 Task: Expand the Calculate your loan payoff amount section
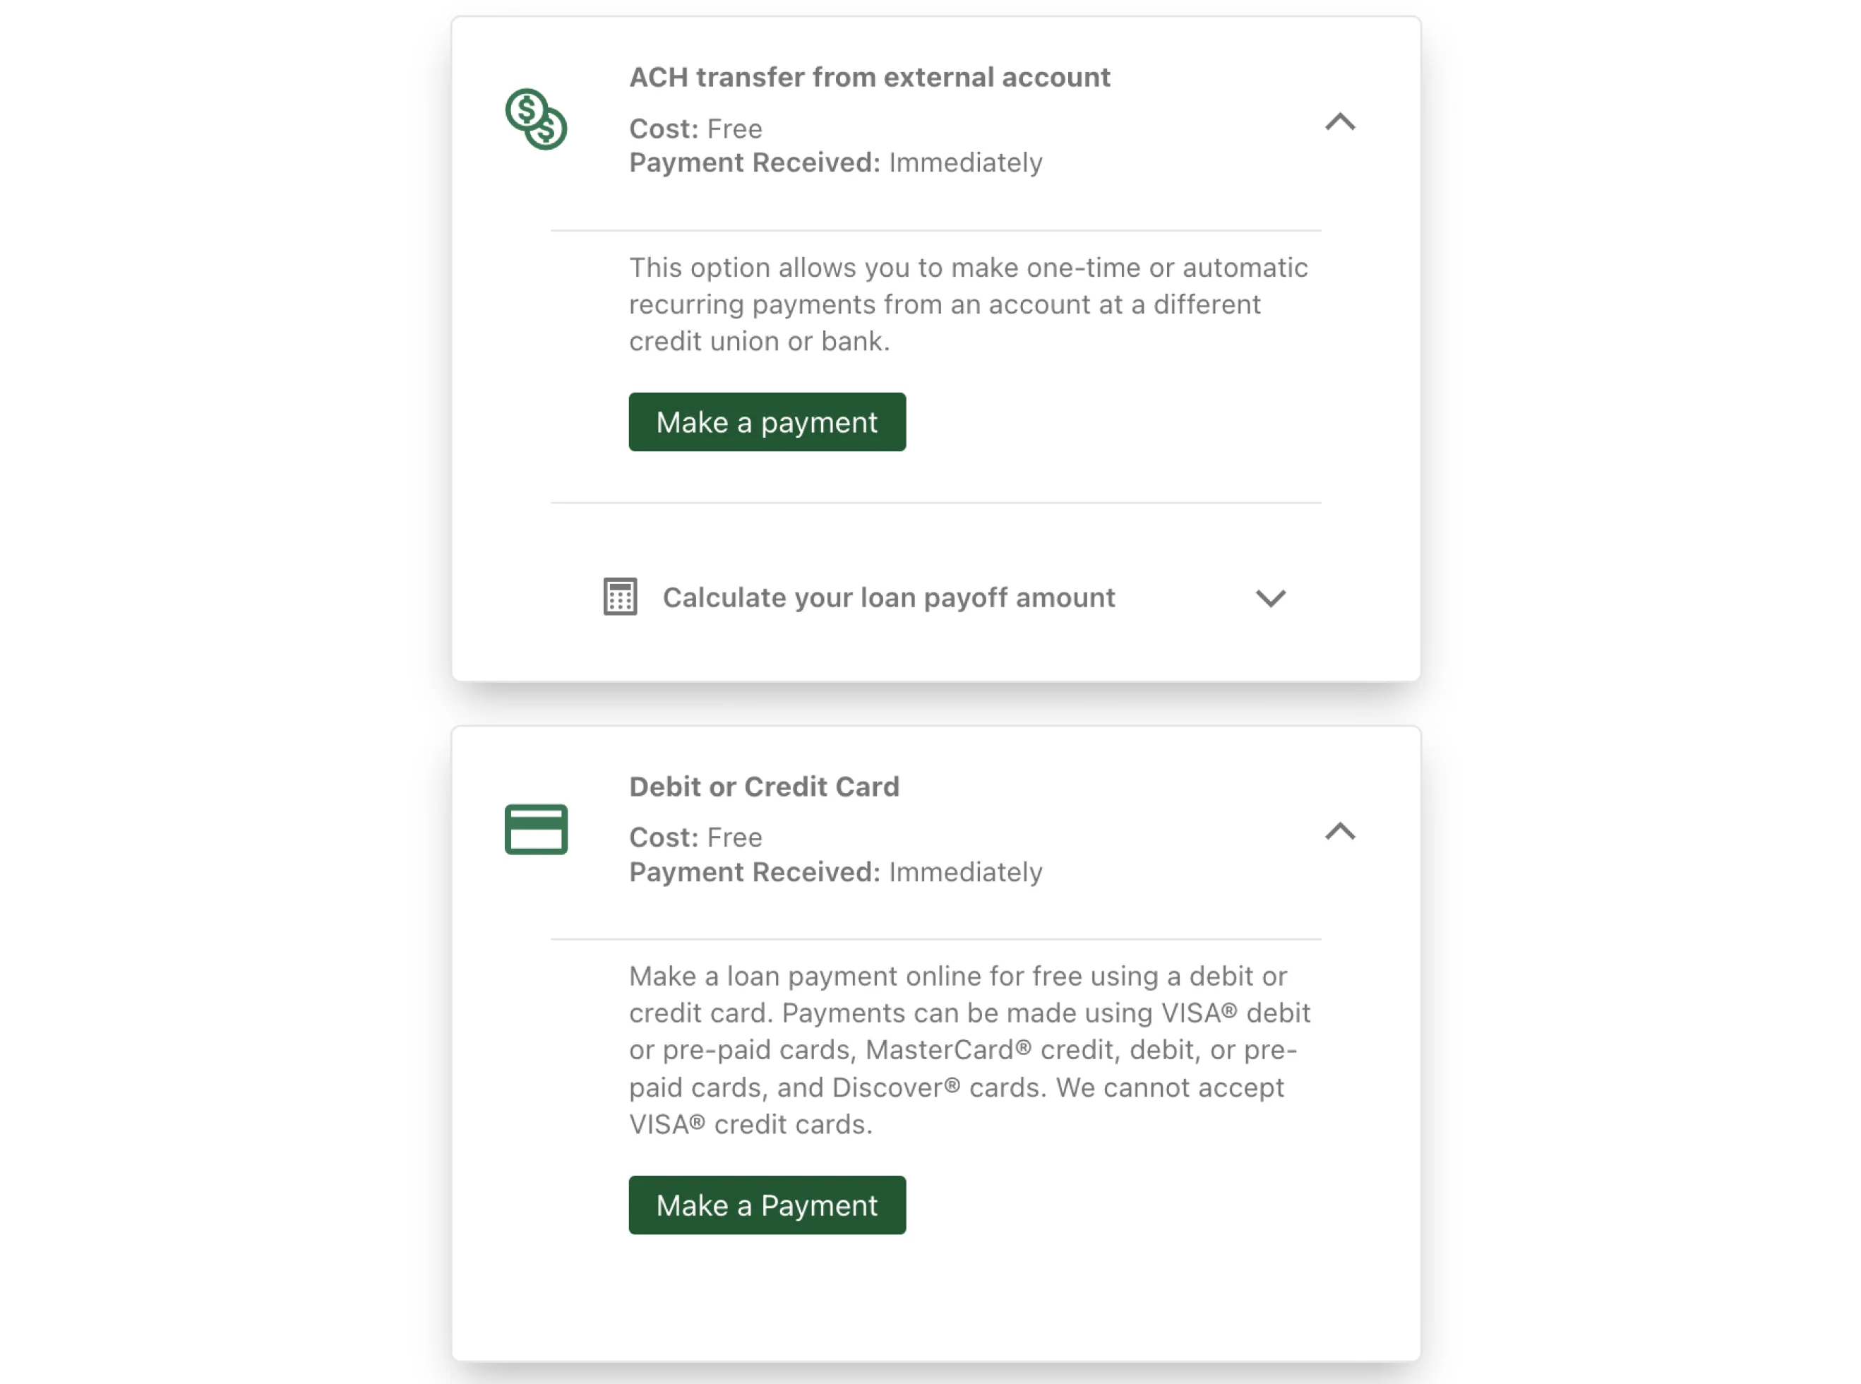click(1269, 598)
